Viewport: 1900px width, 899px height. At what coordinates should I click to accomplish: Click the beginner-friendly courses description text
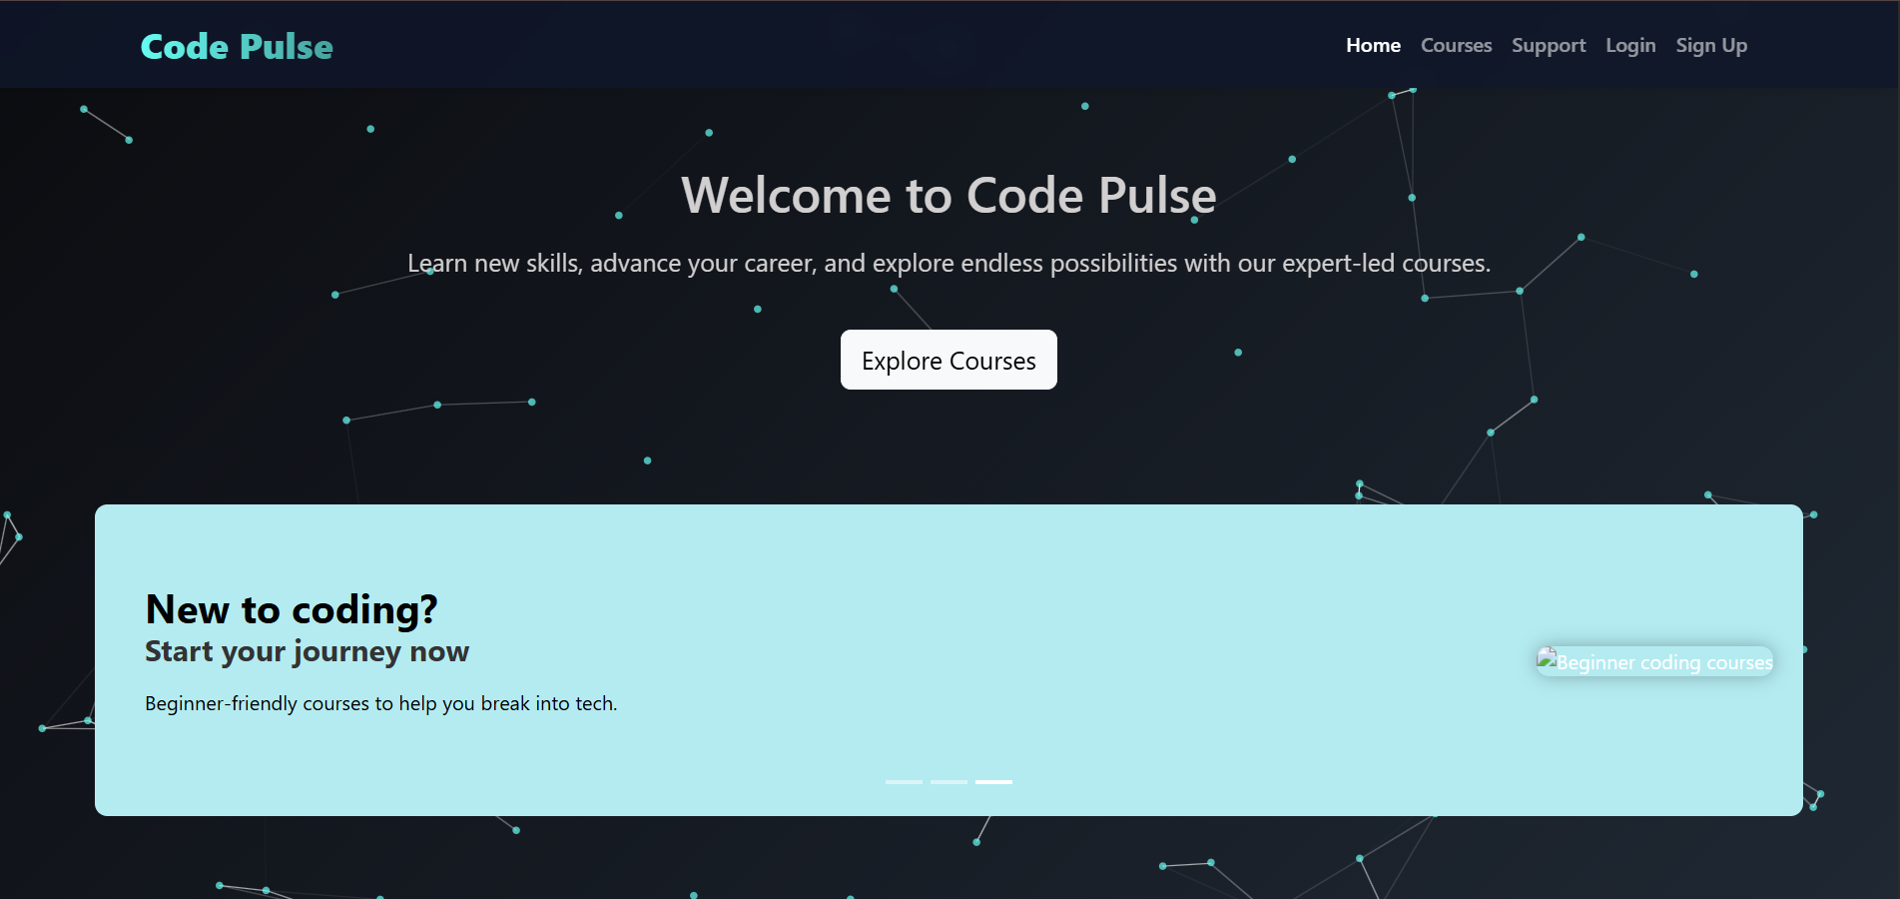click(380, 703)
